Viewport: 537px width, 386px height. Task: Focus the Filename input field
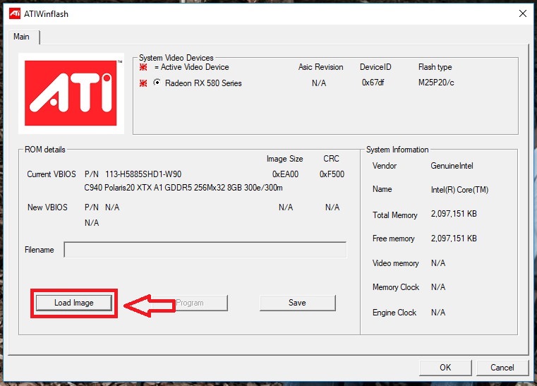coord(205,250)
